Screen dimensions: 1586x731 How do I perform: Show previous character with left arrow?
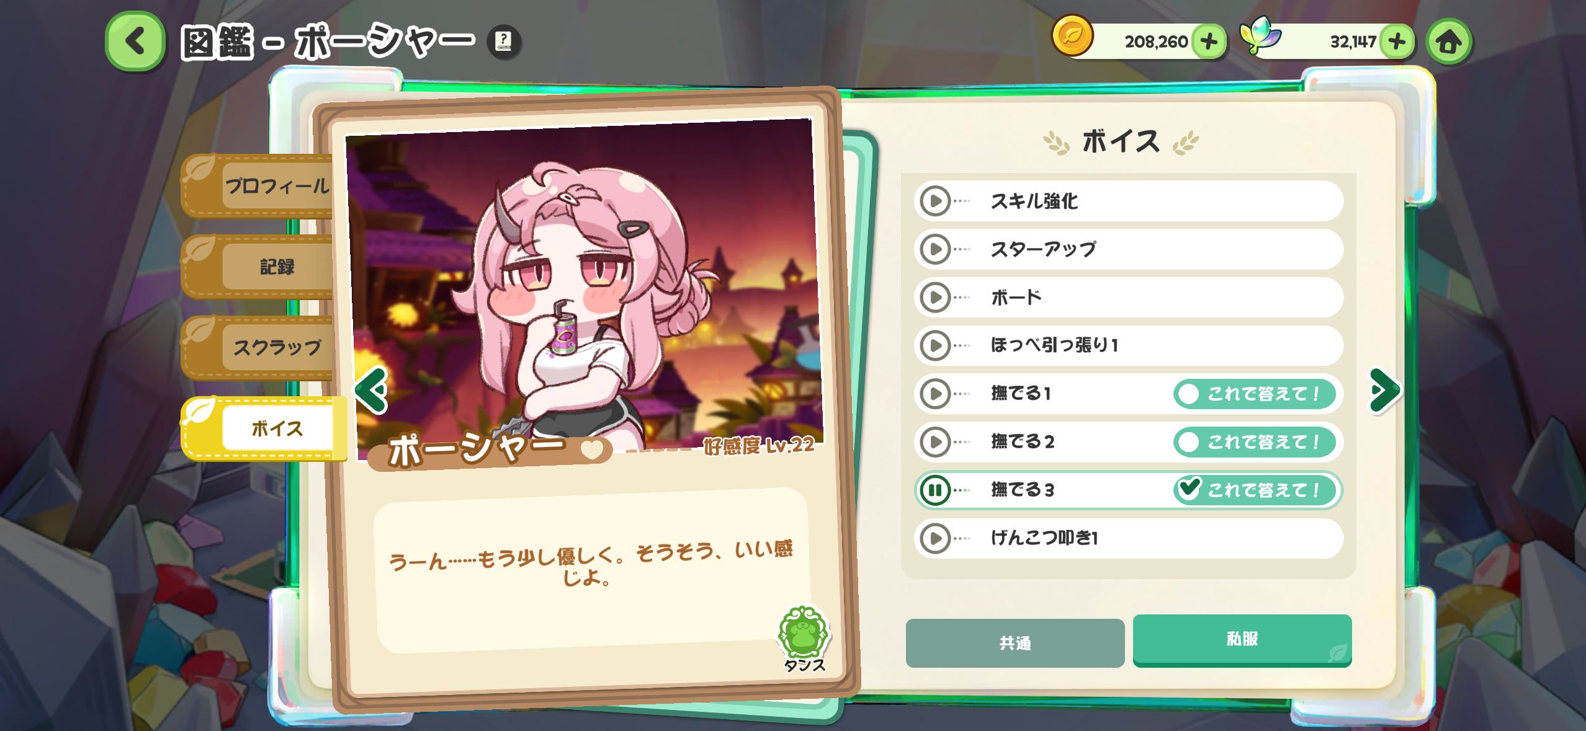point(371,390)
